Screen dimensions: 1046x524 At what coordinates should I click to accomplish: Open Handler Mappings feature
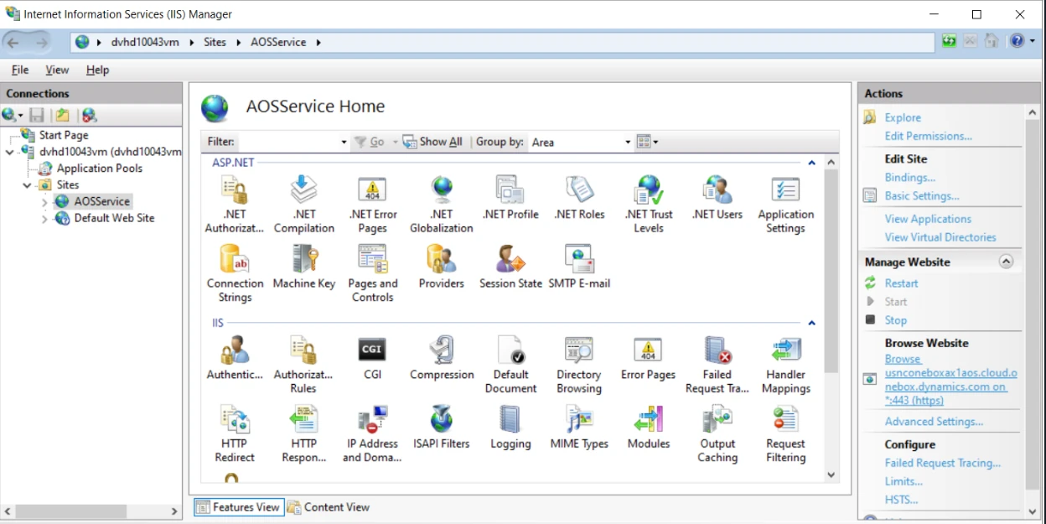pyautogui.click(x=786, y=365)
